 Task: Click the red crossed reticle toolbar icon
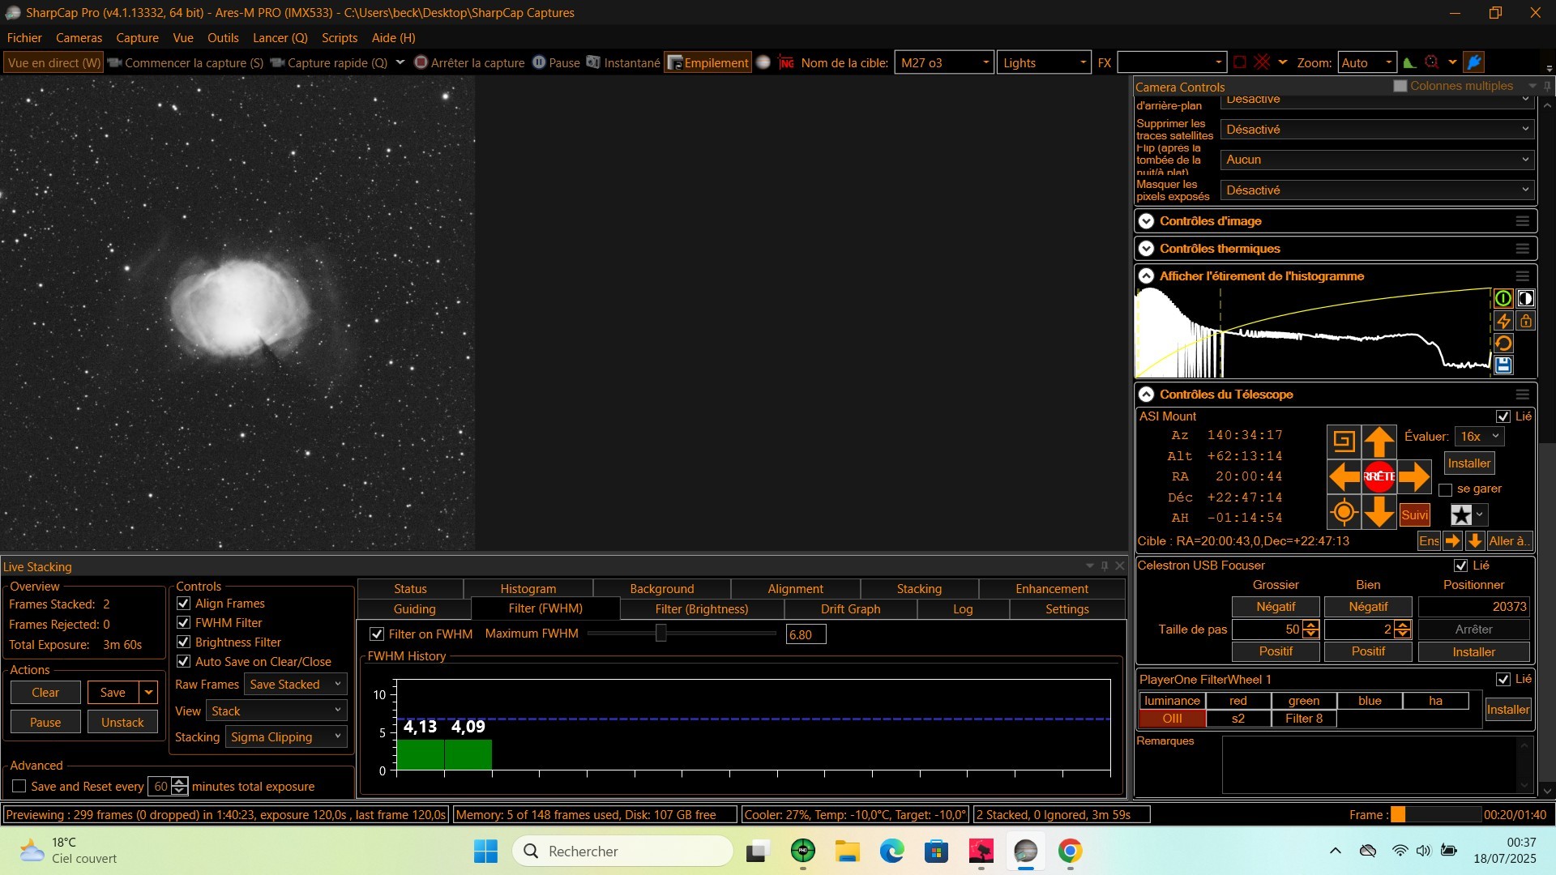click(x=1262, y=62)
